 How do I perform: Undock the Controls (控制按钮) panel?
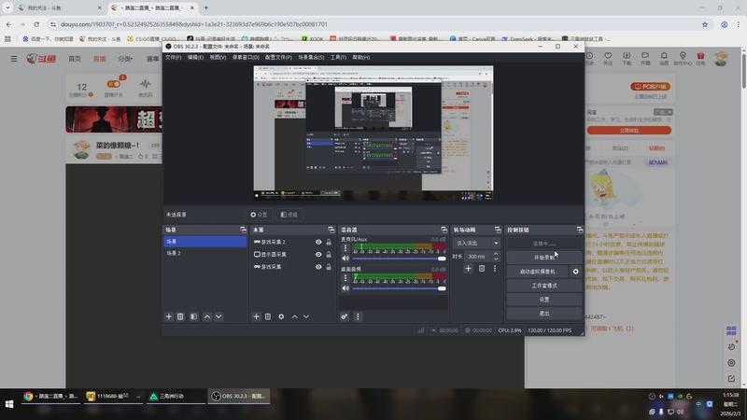[x=579, y=230]
